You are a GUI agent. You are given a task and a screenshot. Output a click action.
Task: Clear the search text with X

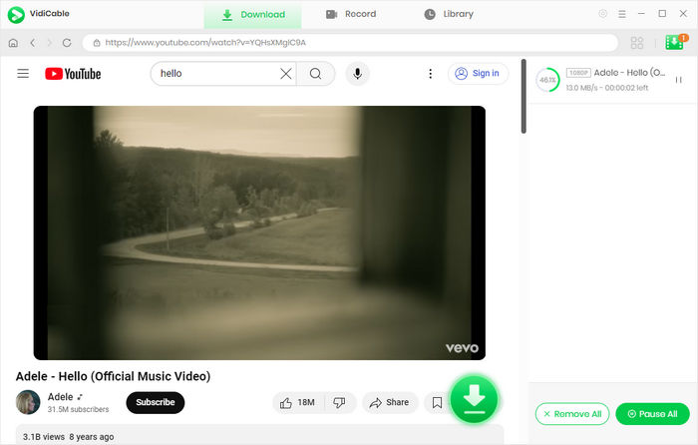[x=286, y=74]
